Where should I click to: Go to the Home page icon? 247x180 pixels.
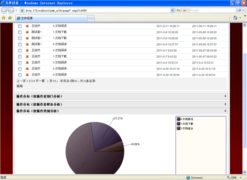[x=235, y=18]
